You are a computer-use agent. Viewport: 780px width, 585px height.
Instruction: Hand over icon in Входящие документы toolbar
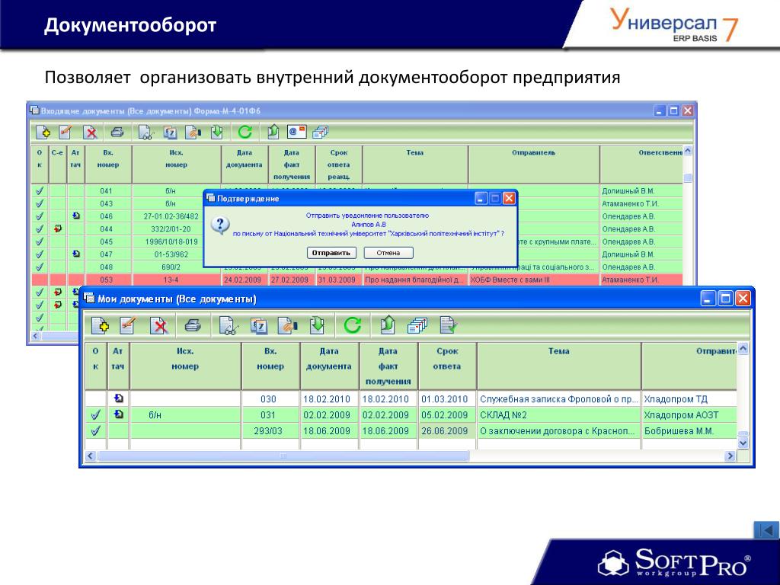(193, 133)
